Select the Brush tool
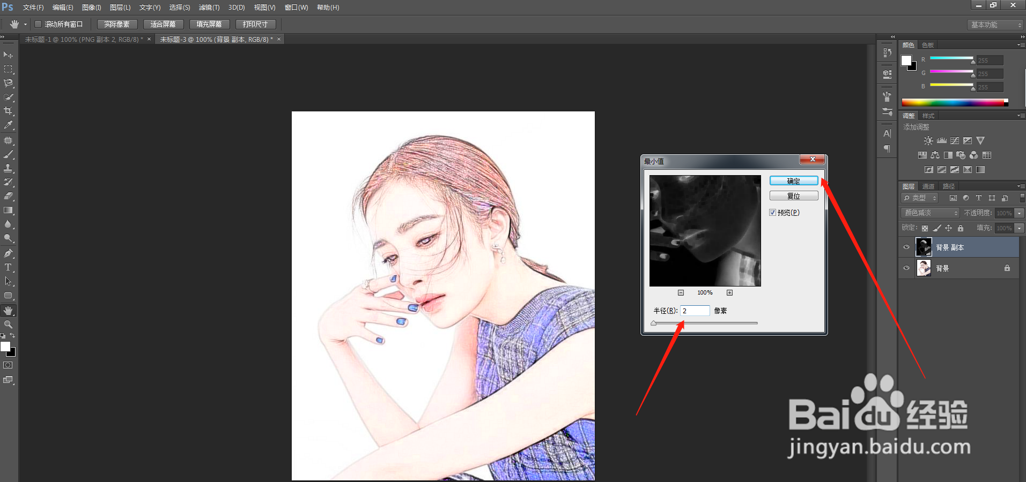1026x482 pixels. (x=8, y=154)
